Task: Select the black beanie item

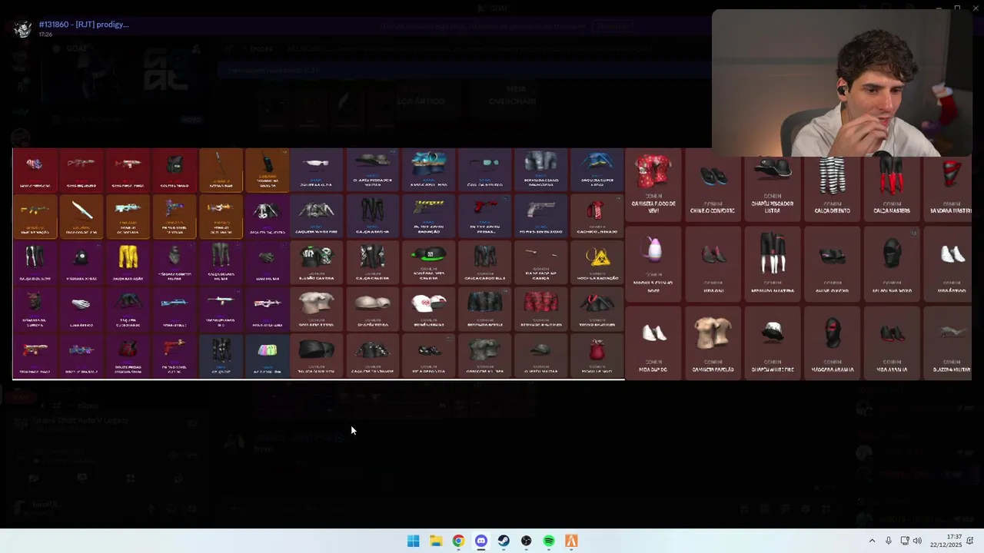Action: (316, 356)
